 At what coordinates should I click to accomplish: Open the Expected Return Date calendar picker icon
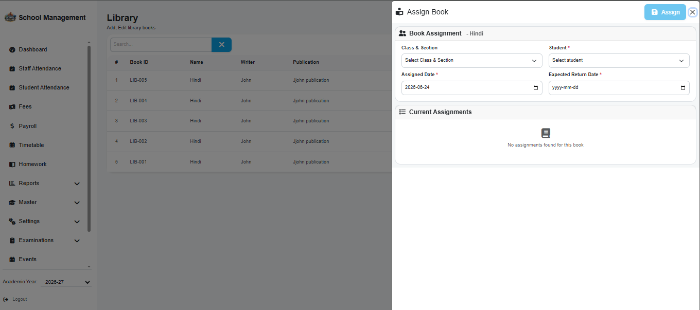pyautogui.click(x=683, y=88)
